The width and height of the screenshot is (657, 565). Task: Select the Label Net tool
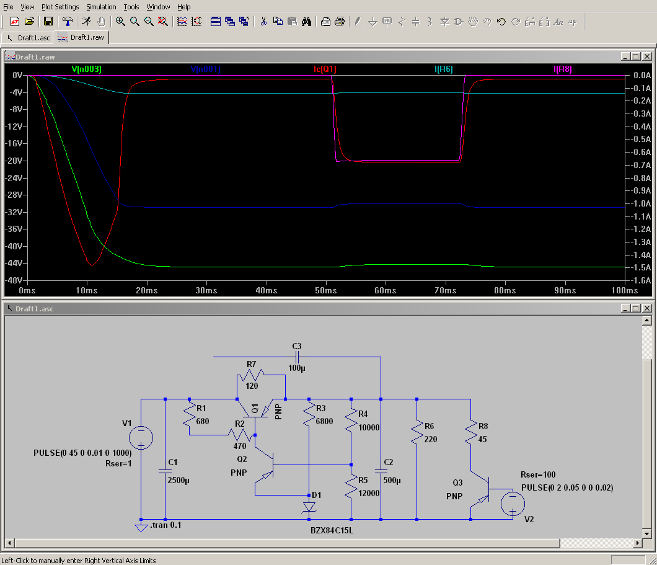coord(387,21)
